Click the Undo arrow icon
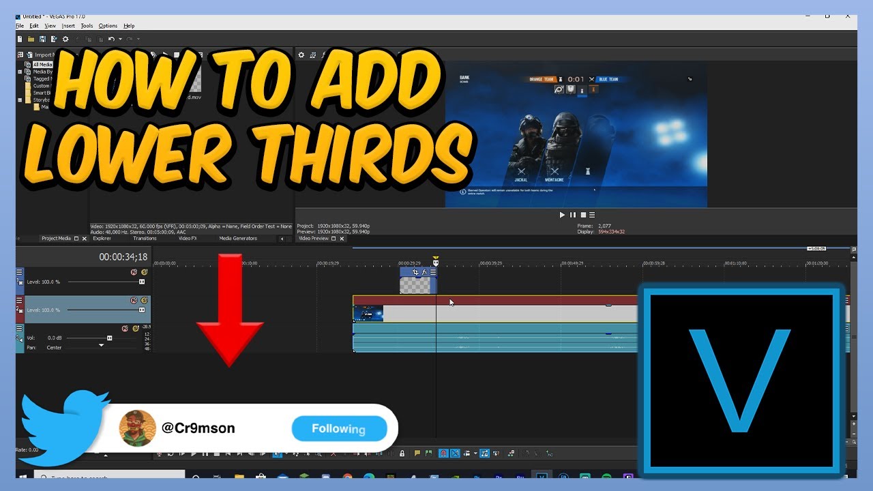The width and height of the screenshot is (873, 491). coord(110,40)
